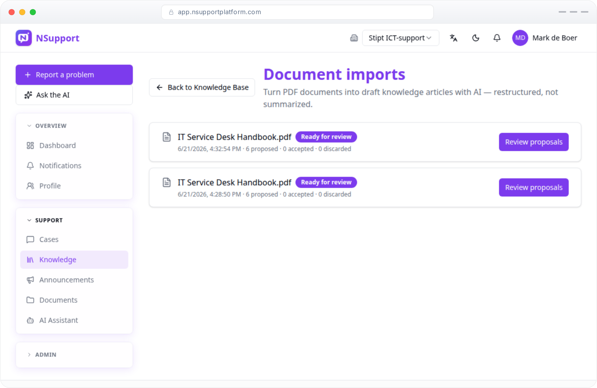Click the Document imports heading
597x388 pixels.
334,75
